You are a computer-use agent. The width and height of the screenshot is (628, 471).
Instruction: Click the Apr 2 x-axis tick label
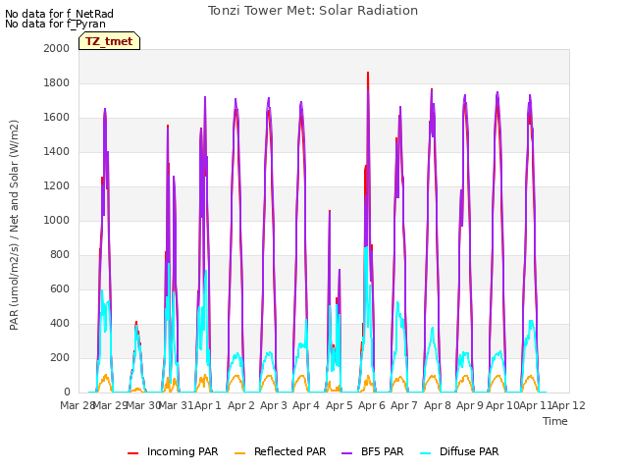(241, 405)
